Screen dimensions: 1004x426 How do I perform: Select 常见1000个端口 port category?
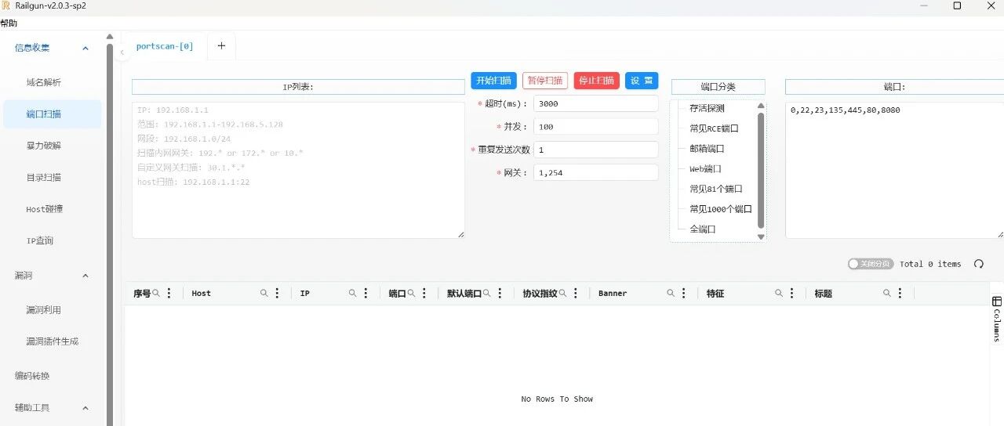(721, 209)
